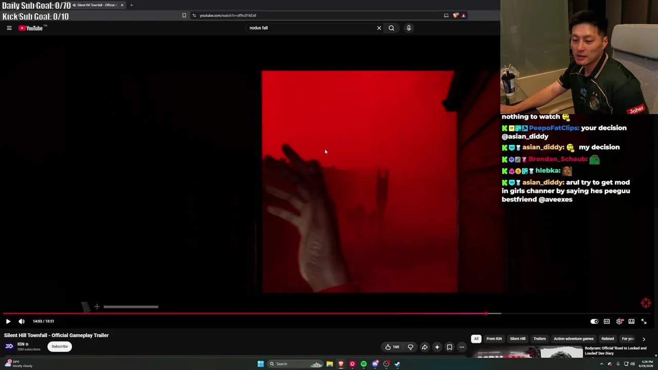The image size is (658, 370).
Task: Click the video title 'Silent Hill Townfall - Official Gameplay Trailer'
Action: pyautogui.click(x=57, y=335)
